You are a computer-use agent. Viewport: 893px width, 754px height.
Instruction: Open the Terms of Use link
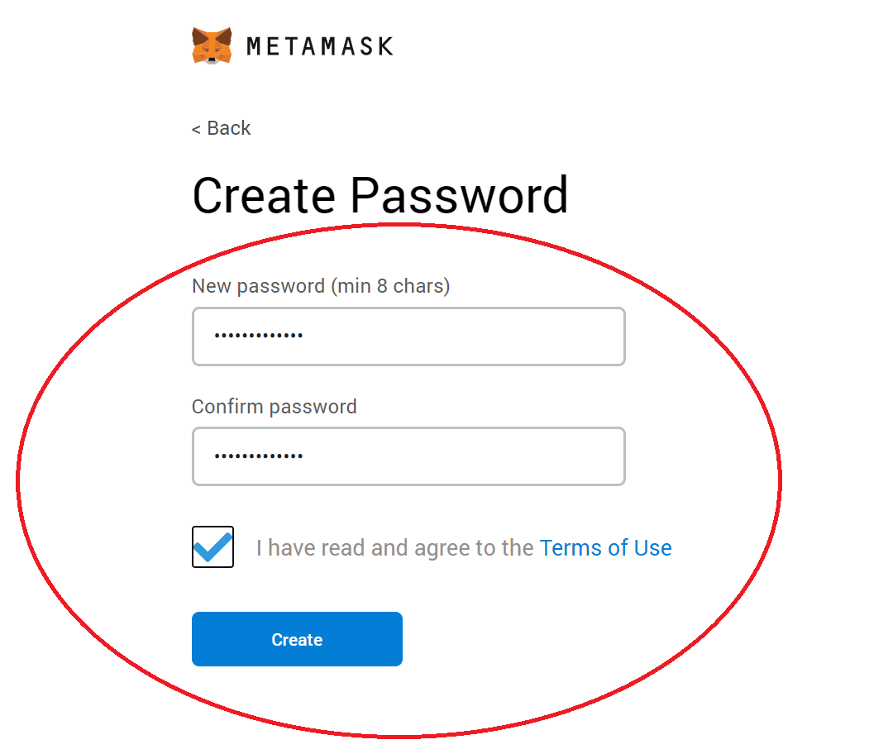coord(605,548)
